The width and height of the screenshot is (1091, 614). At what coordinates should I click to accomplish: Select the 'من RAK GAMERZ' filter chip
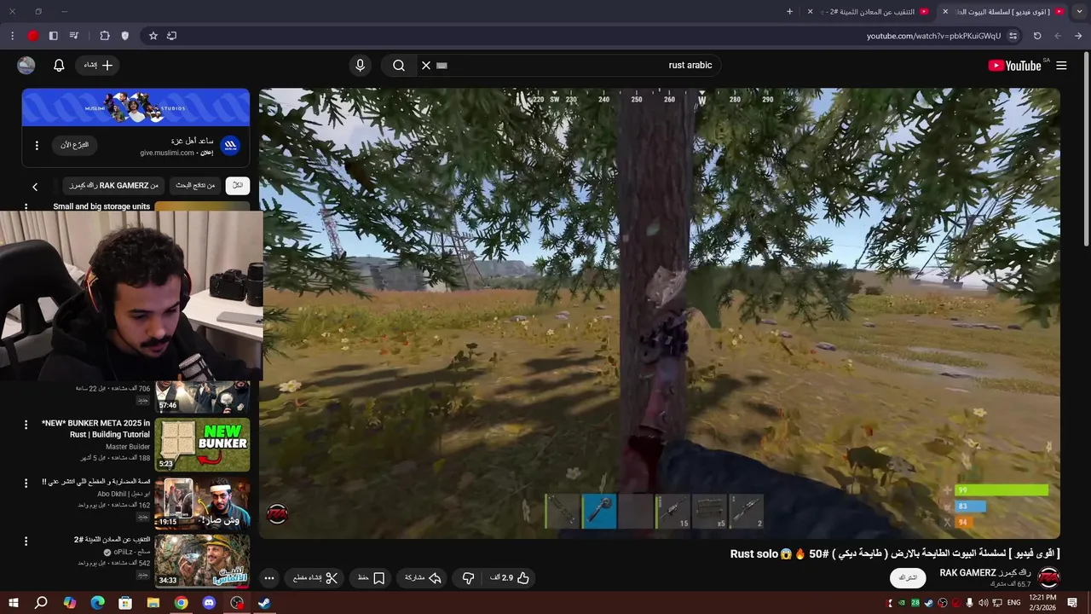114,185
